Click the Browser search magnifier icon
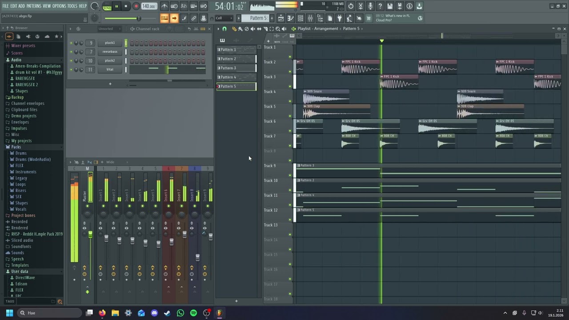 [60, 301]
